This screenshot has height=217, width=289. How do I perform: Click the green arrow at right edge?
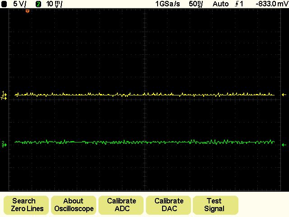tap(284, 145)
